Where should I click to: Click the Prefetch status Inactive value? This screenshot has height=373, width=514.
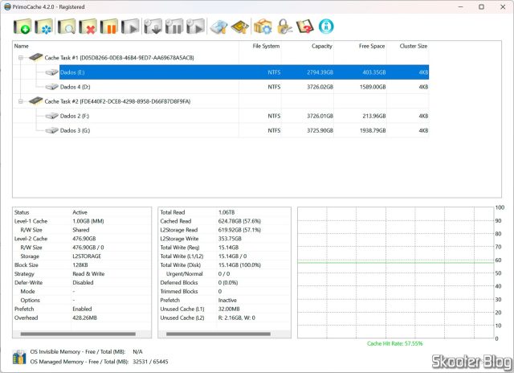pos(227,300)
